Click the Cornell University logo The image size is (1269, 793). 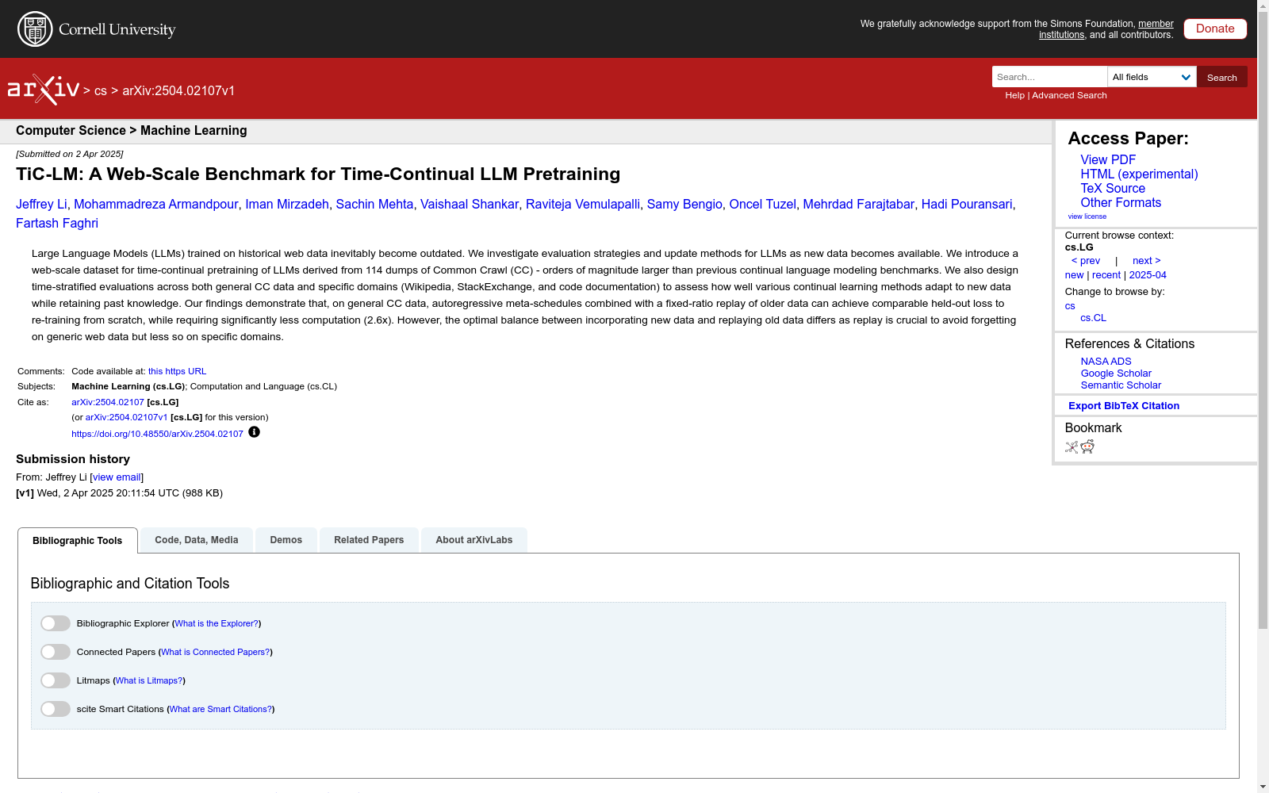tap(97, 29)
